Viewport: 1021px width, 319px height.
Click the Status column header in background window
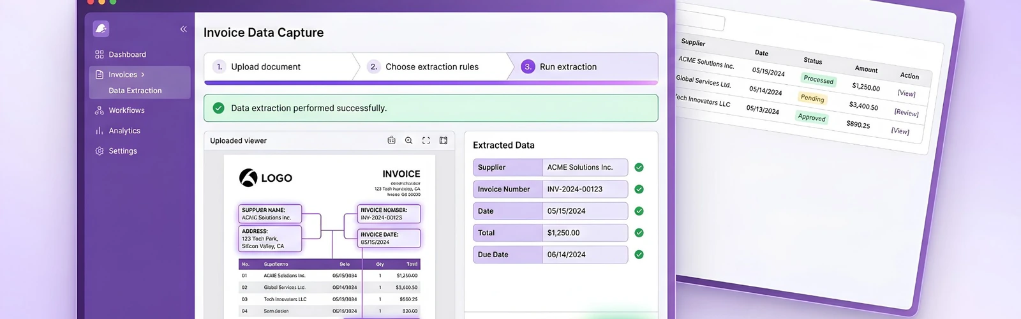tap(812, 61)
